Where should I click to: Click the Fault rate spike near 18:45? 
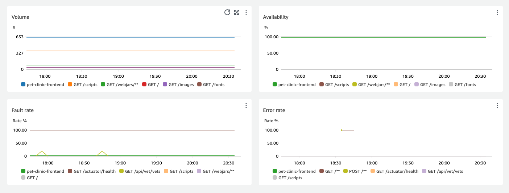[103, 151]
